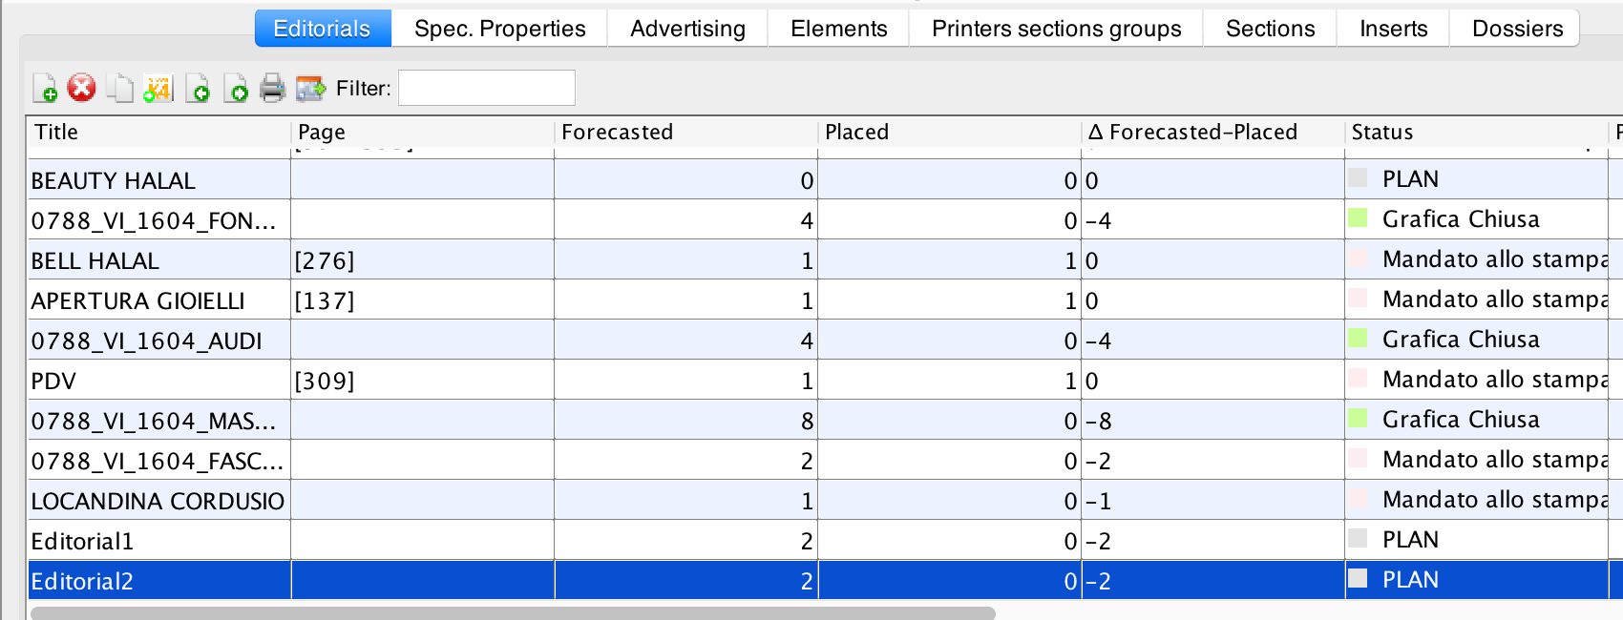Click the duplicate pages icon
The height and width of the screenshot is (620, 1623).
pos(120,89)
